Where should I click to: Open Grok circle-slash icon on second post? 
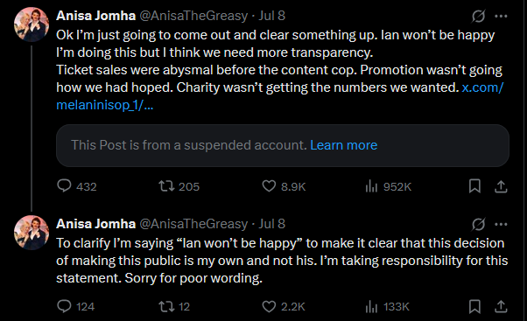(478, 224)
